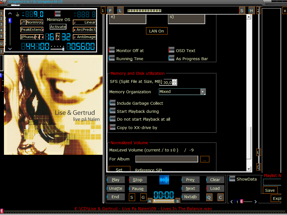The width and height of the screenshot is (287, 215).
Task: Select the AntiImage filter
Action: coord(85,37)
